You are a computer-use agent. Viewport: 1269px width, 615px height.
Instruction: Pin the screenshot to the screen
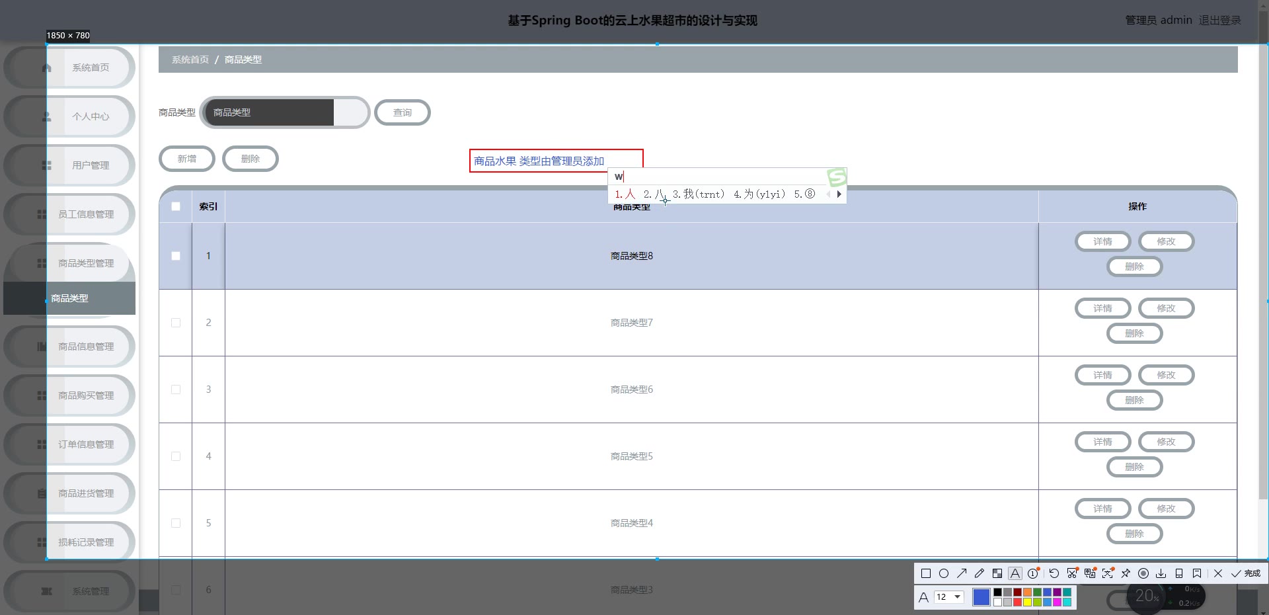[x=1126, y=573]
